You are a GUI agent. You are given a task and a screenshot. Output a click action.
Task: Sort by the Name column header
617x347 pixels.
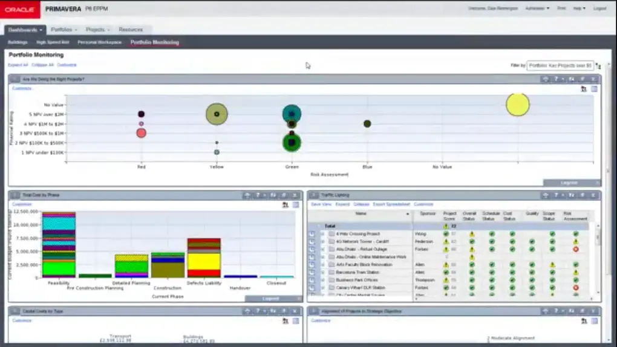pos(361,214)
